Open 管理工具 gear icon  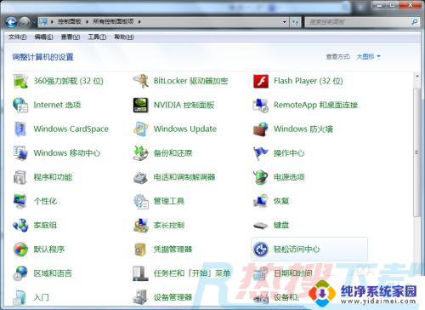pyautogui.click(x=141, y=201)
